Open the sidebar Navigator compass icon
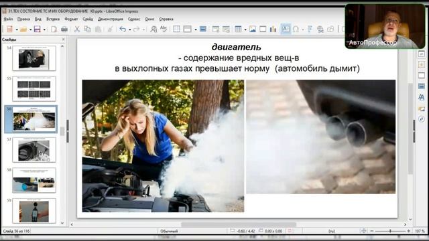The height and width of the screenshot is (241, 429). (x=422, y=119)
